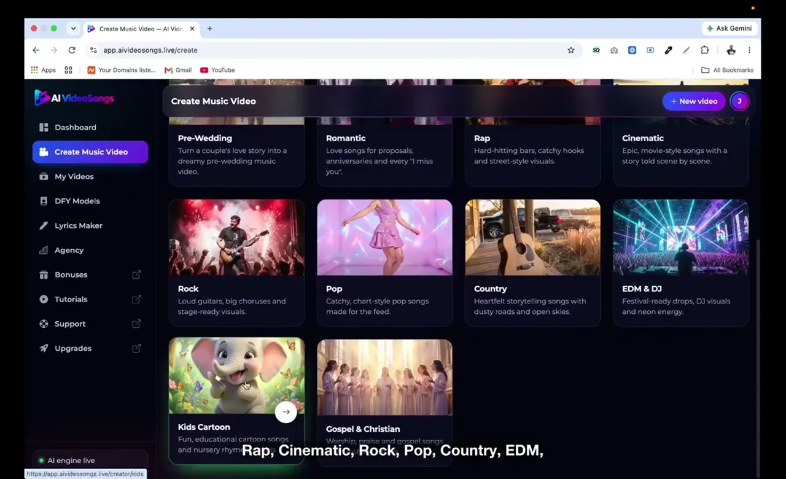This screenshot has width=786, height=479.
Task: Open a new browser tab
Action: pyautogui.click(x=209, y=28)
